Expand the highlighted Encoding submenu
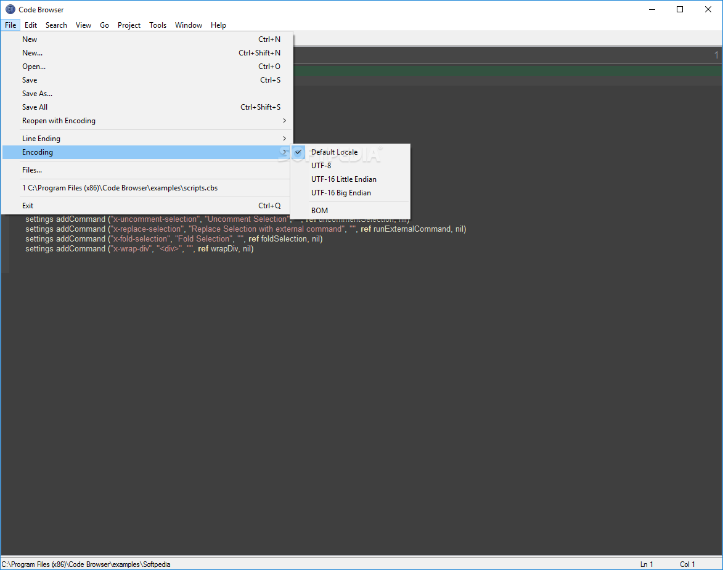This screenshot has height=570, width=723. [147, 152]
